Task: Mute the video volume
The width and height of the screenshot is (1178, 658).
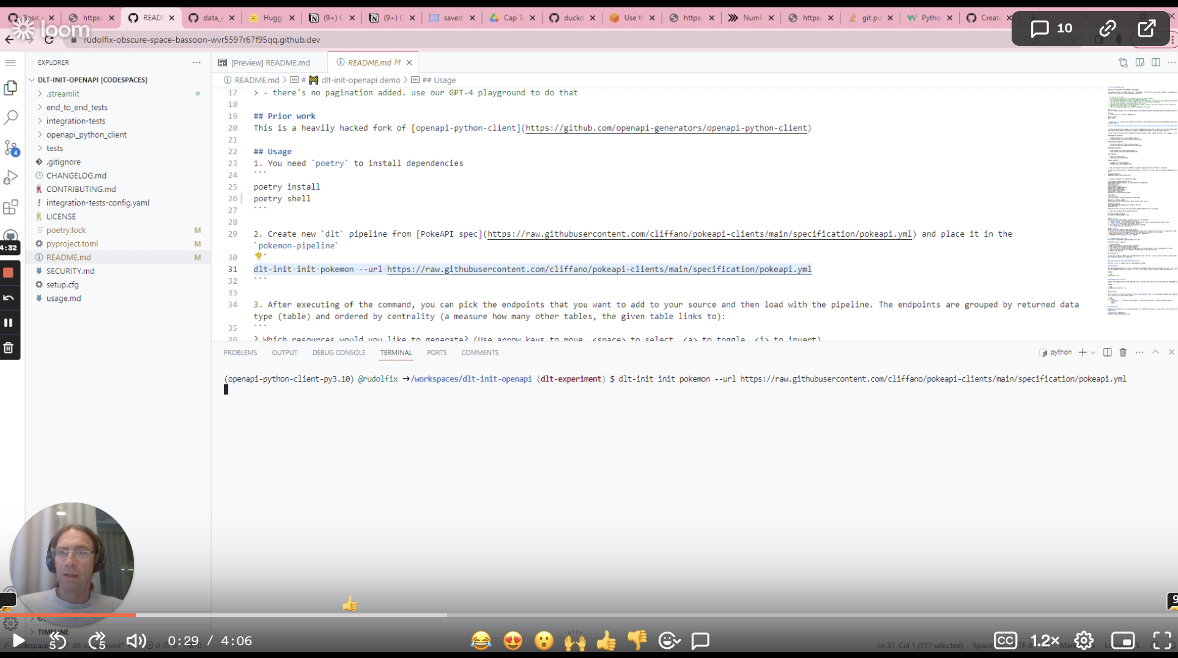Action: tap(136, 640)
